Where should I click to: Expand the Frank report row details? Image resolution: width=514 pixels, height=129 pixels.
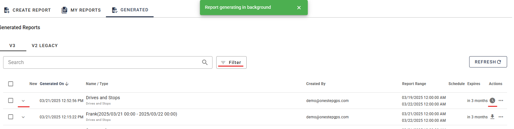[23, 117]
